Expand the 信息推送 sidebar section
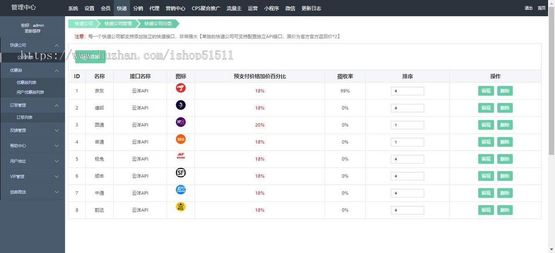 (x=32, y=192)
